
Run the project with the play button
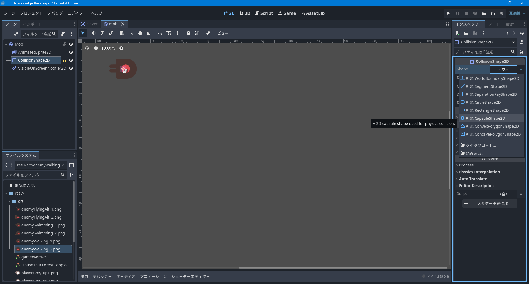pyautogui.click(x=449, y=13)
